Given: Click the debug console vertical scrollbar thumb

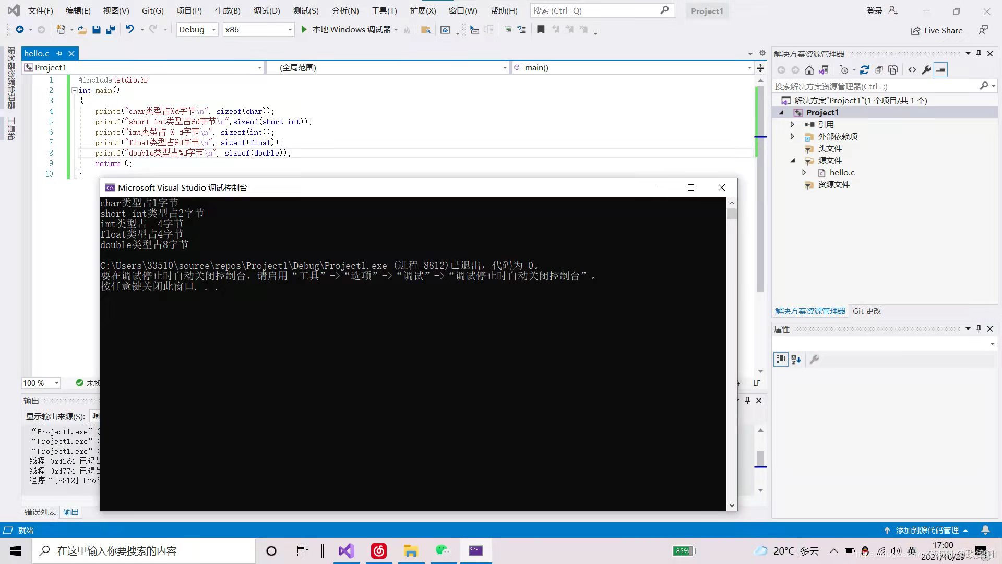Looking at the screenshot, I should [732, 214].
